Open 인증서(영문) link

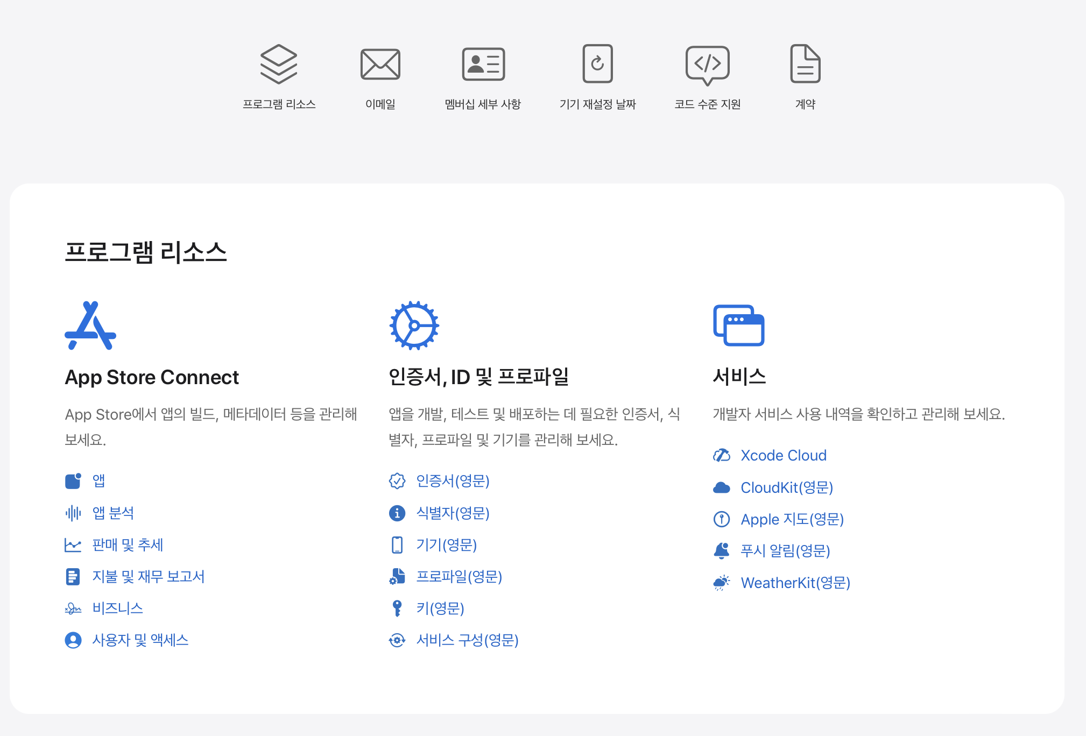(453, 481)
